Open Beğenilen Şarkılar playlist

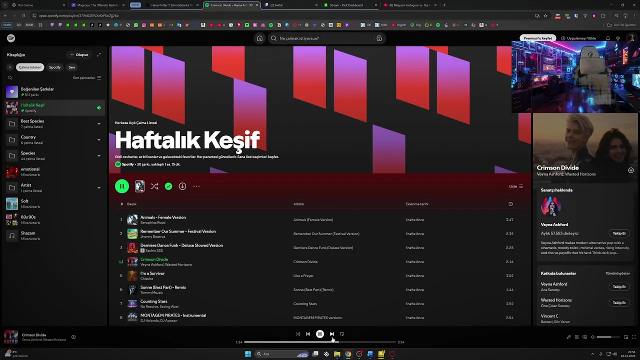pos(54,92)
